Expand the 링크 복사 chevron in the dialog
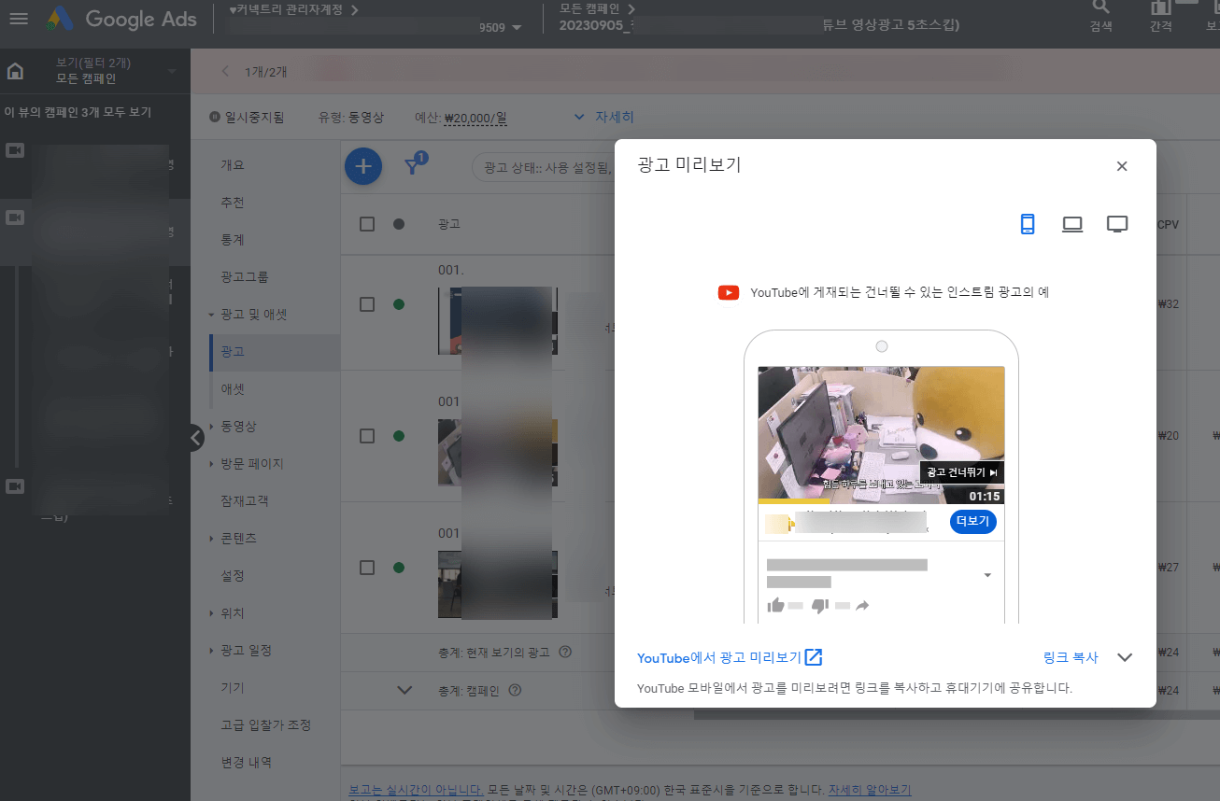 coord(1125,657)
